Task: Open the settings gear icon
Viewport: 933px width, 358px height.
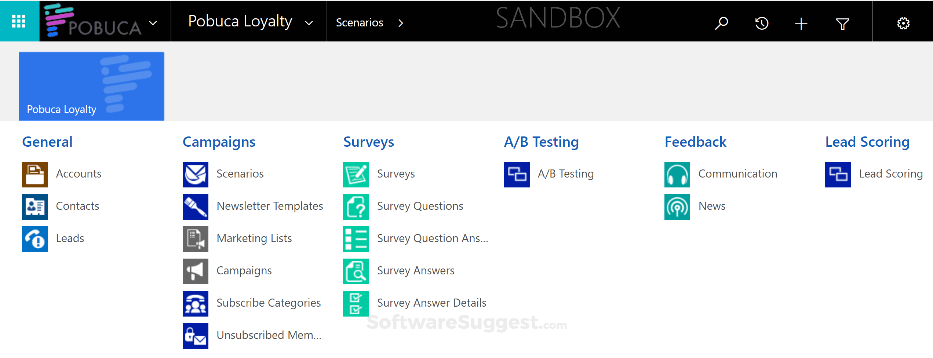Action: tap(903, 23)
